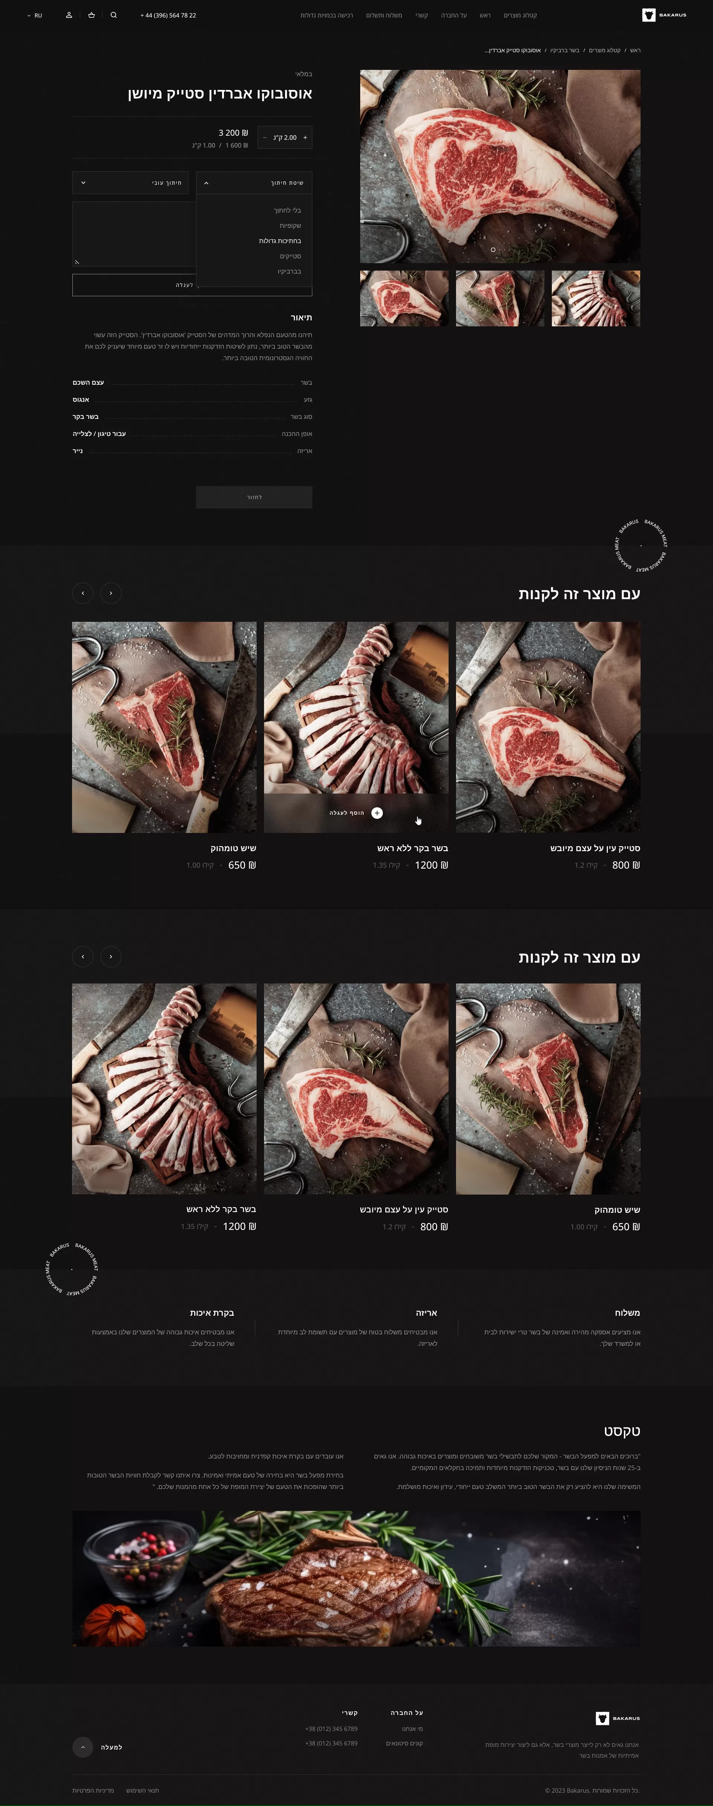
Task: Open the RU language dropdown
Action: tap(34, 15)
